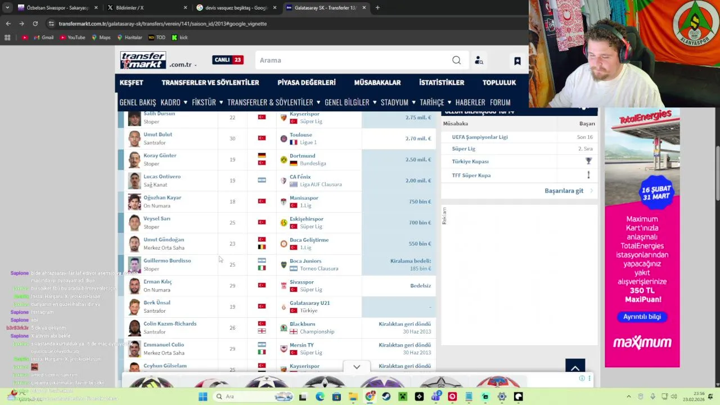Viewport: 720px width, 405px height.
Task: Open the HABERLER club tab
Action: [x=470, y=102]
